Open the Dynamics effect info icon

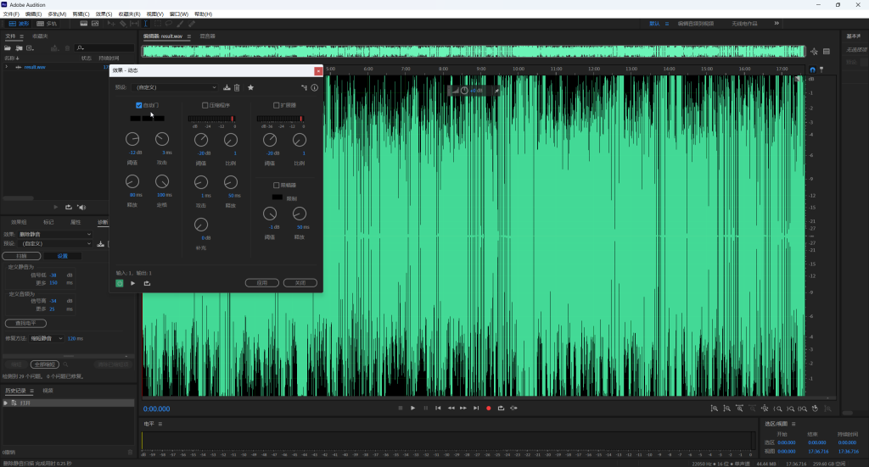point(314,87)
